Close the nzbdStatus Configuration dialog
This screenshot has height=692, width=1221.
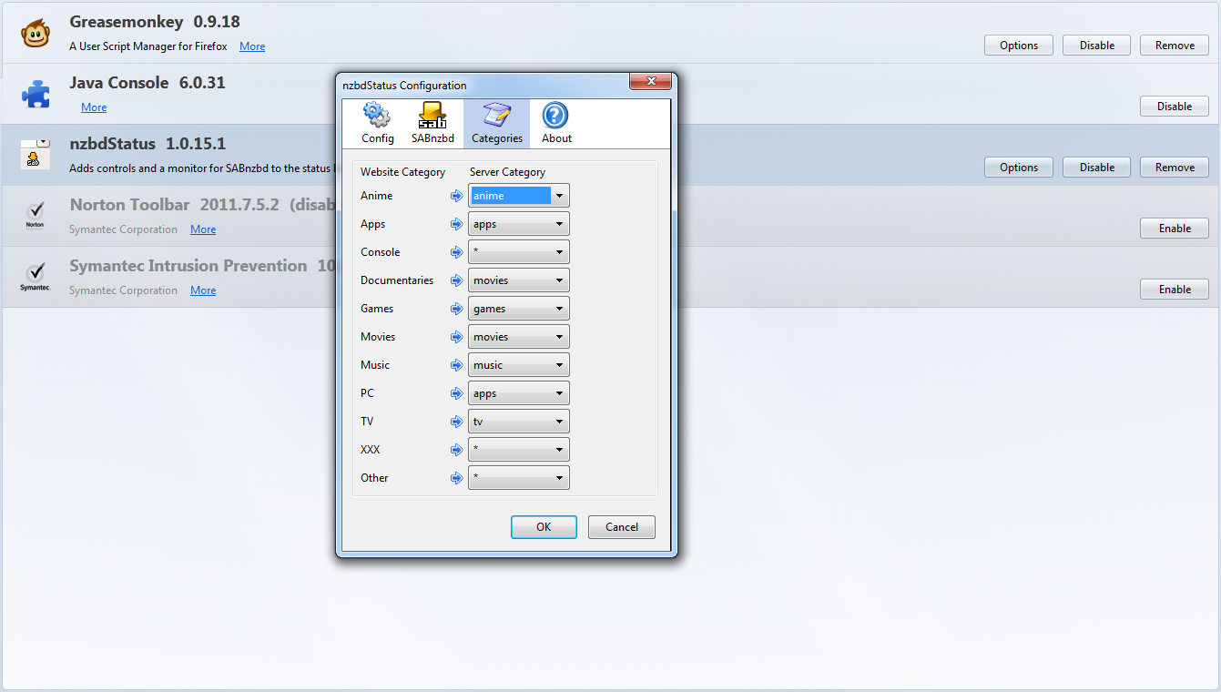click(x=650, y=82)
